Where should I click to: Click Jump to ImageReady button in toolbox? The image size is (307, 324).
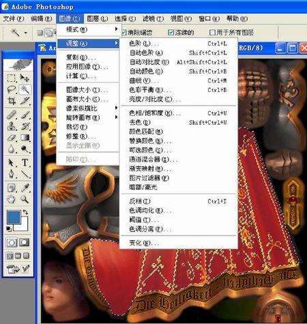tap(13, 269)
